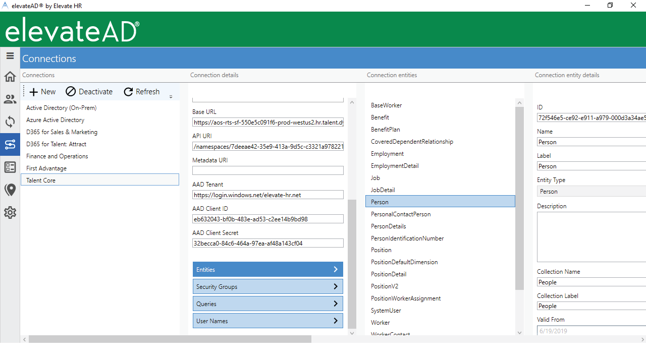Click the Deactivate toolbar button
Screen dimensions: 646x363
89,92
